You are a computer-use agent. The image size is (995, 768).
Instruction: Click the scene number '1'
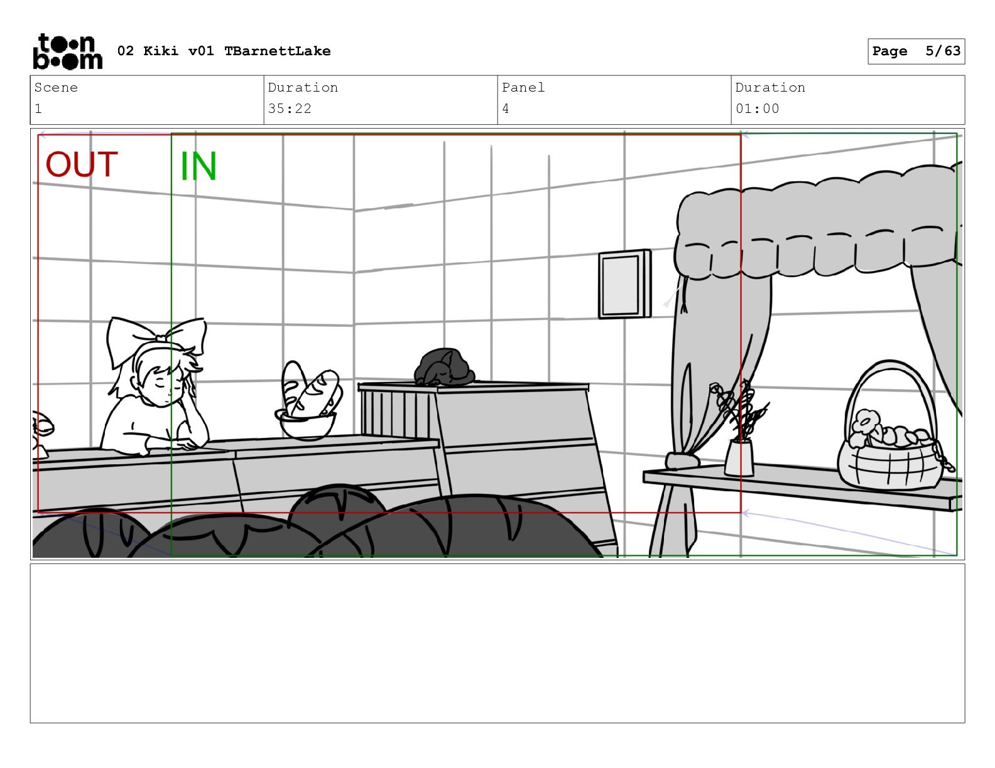(38, 109)
